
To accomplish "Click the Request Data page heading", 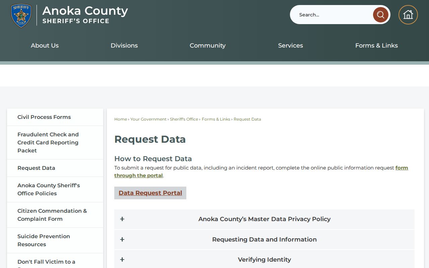I will [150, 139].
